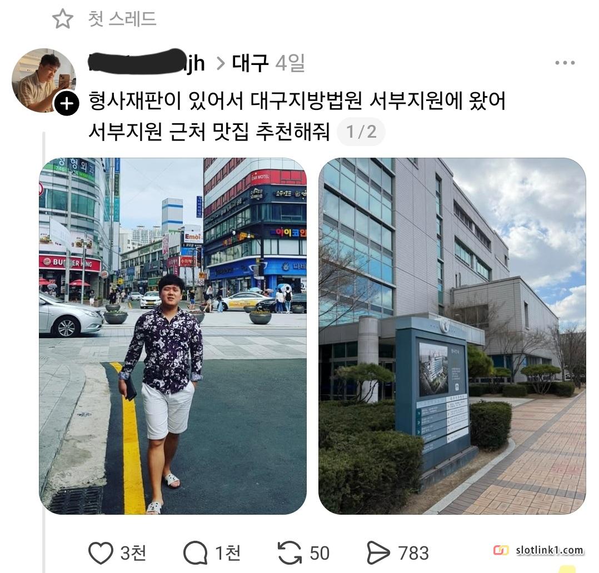599x573 pixels.
Task: View the courthouse building photo
Action: point(452,336)
